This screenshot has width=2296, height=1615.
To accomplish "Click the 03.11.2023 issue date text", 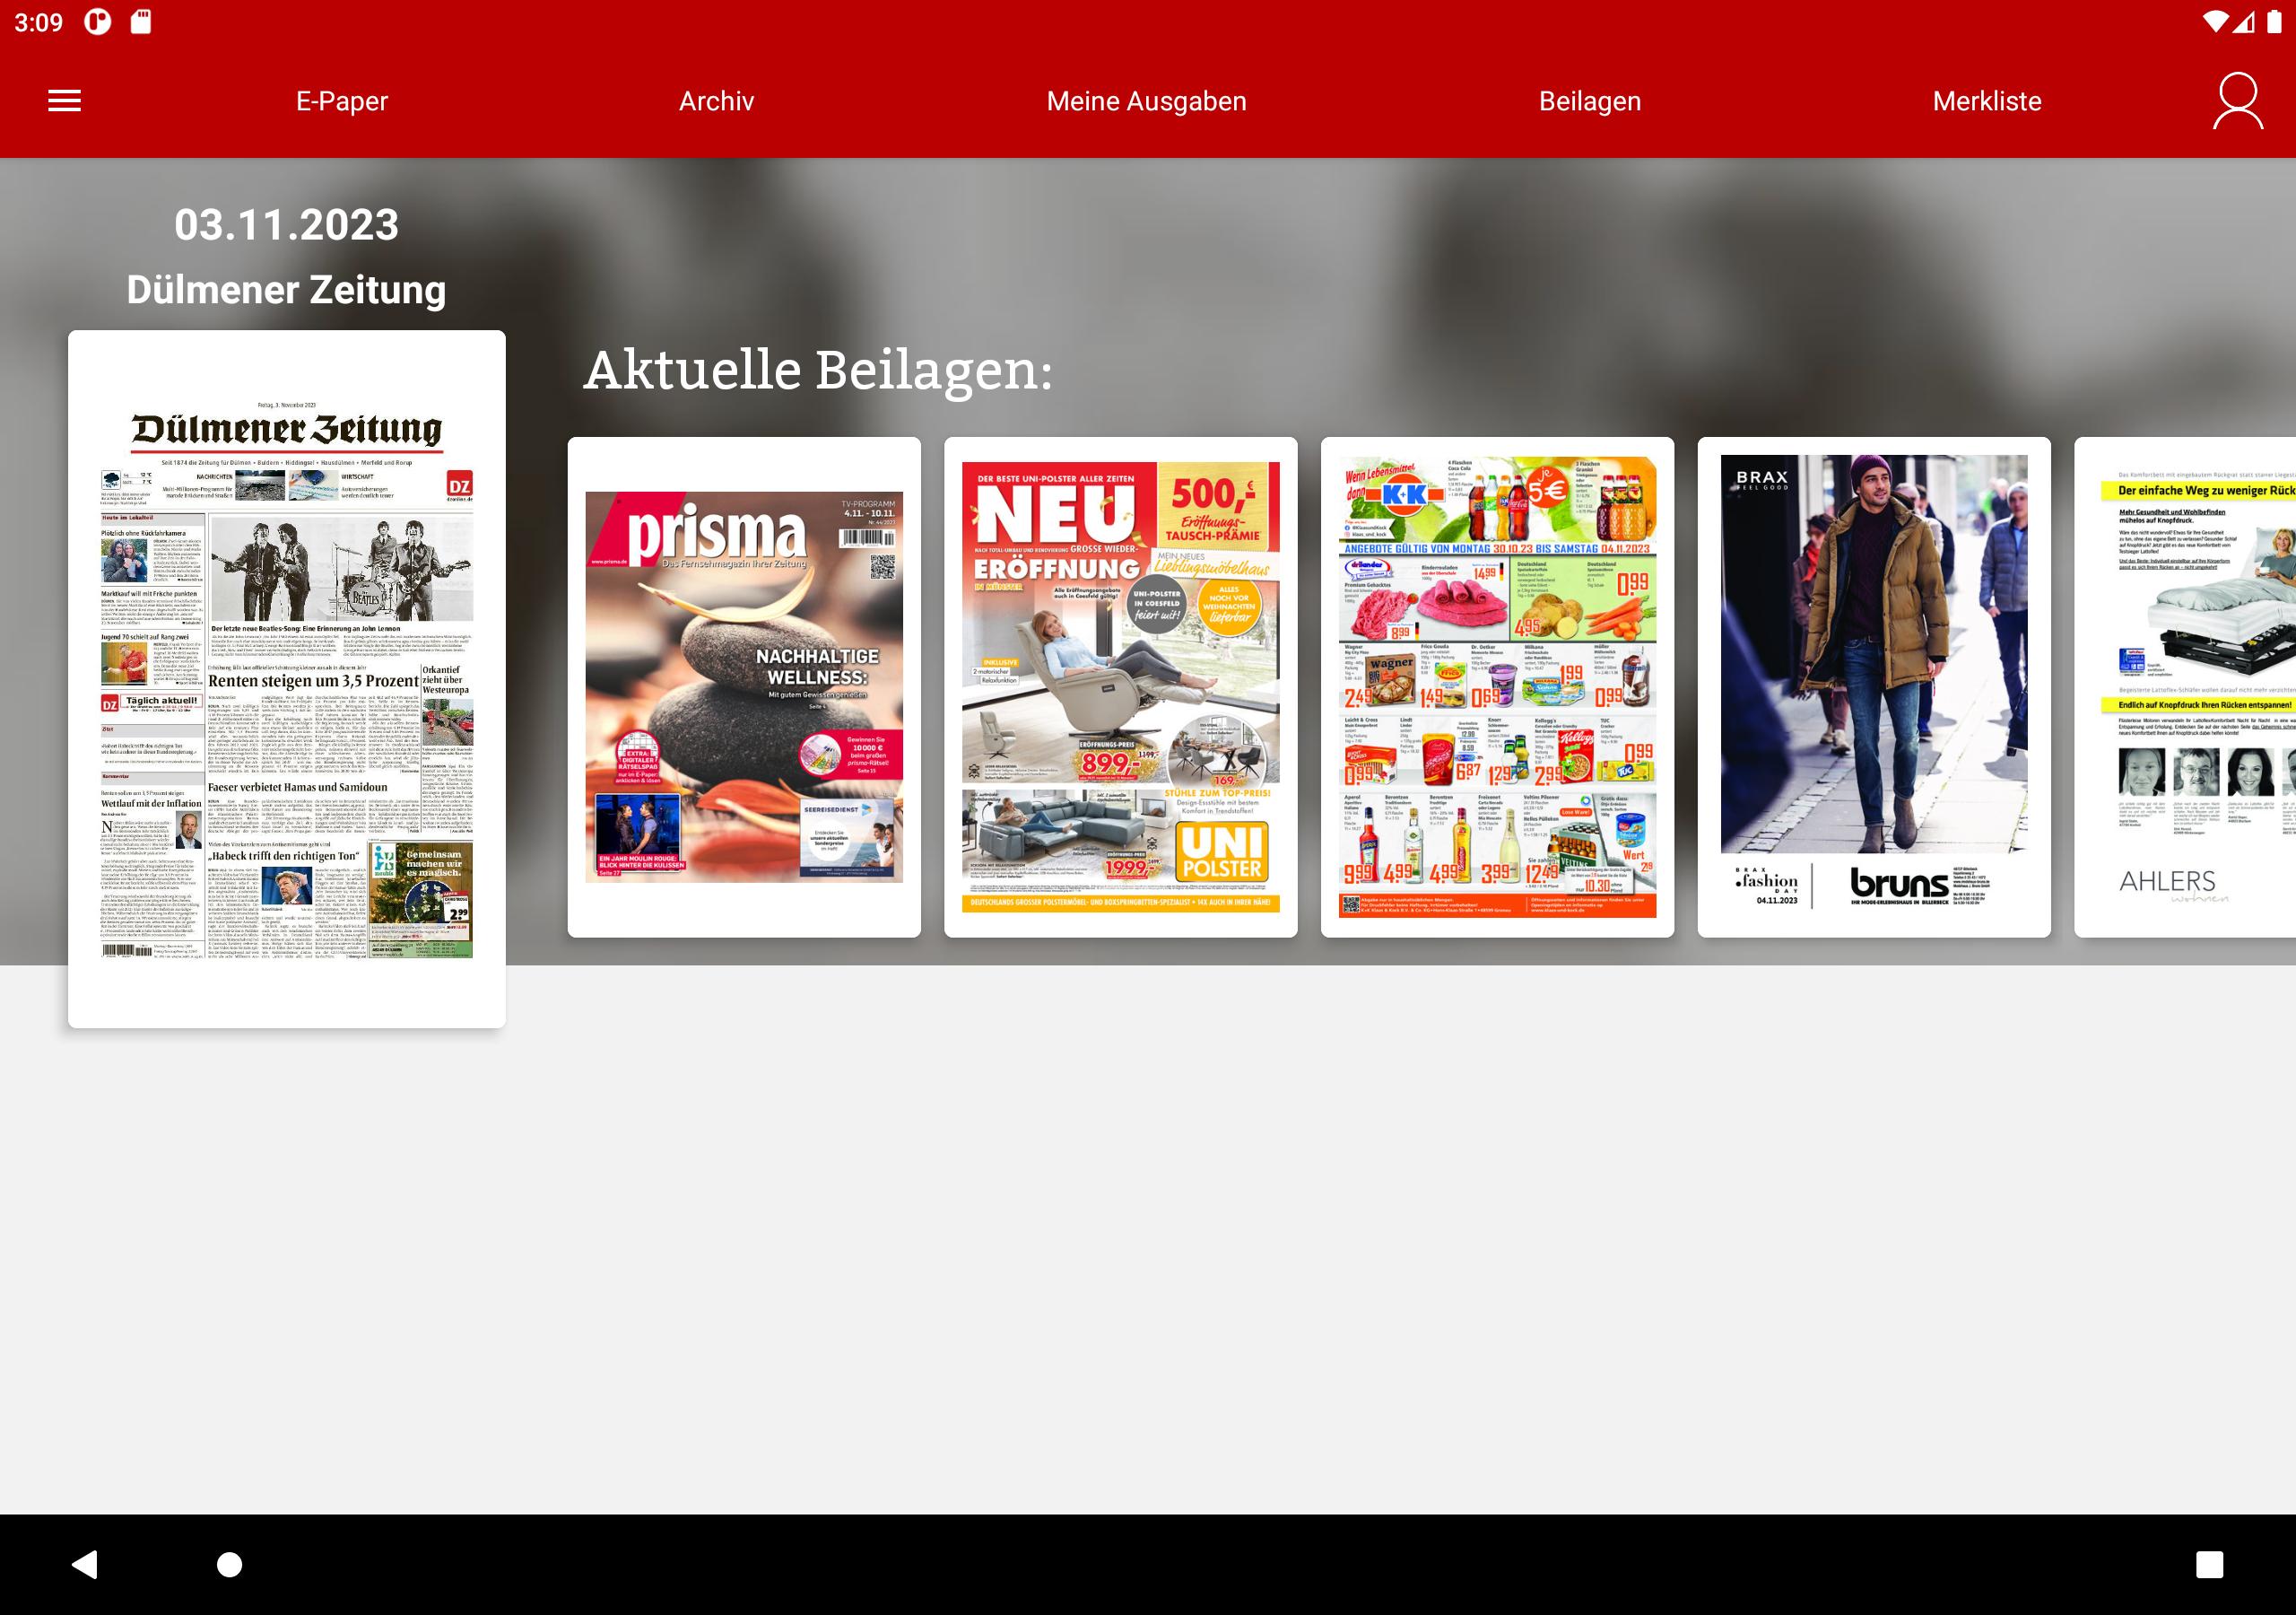I will tap(287, 224).
